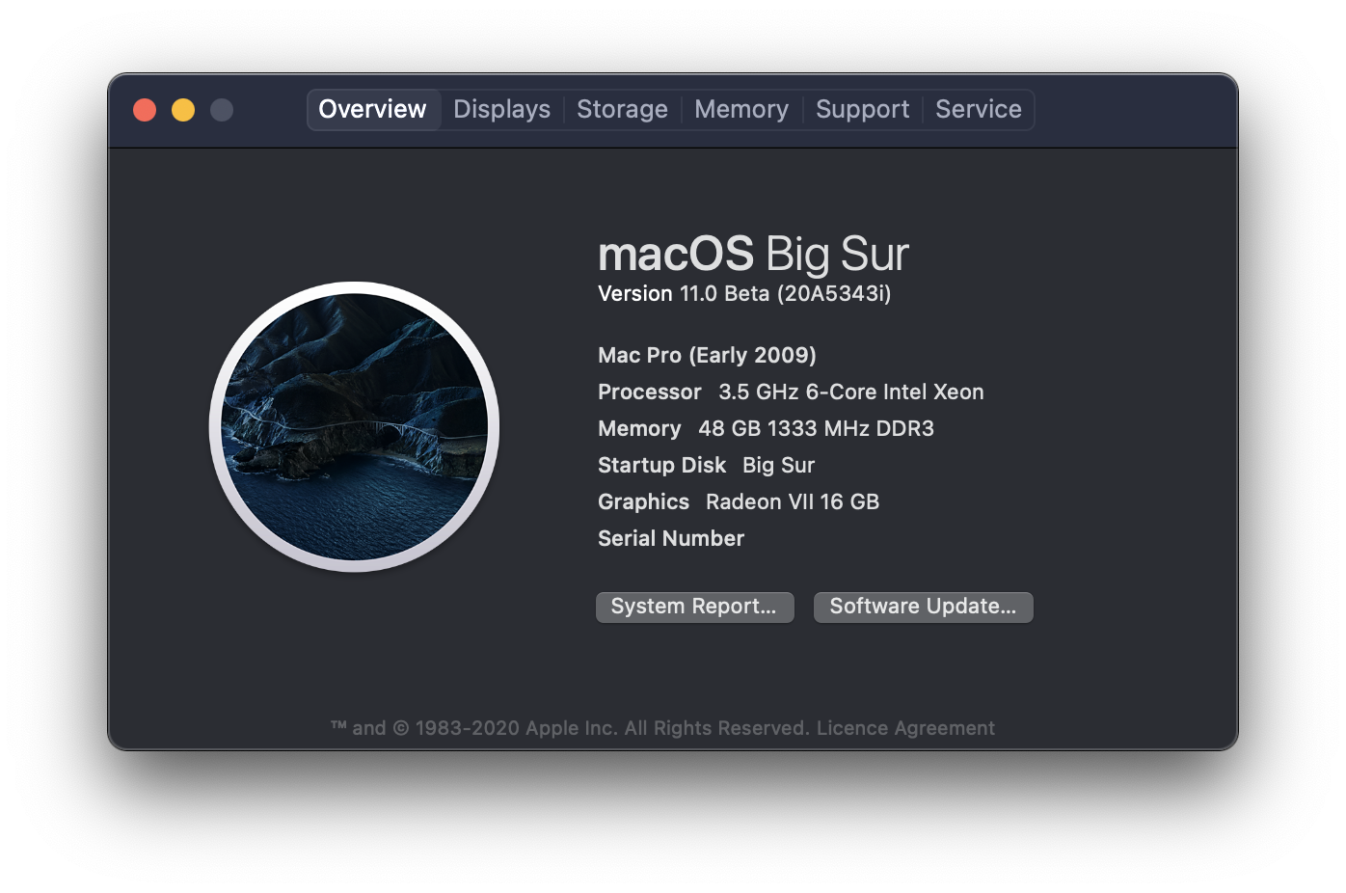Viewport: 1346px width, 893px height.
Task: Click the Serial Number label
Action: 671,538
